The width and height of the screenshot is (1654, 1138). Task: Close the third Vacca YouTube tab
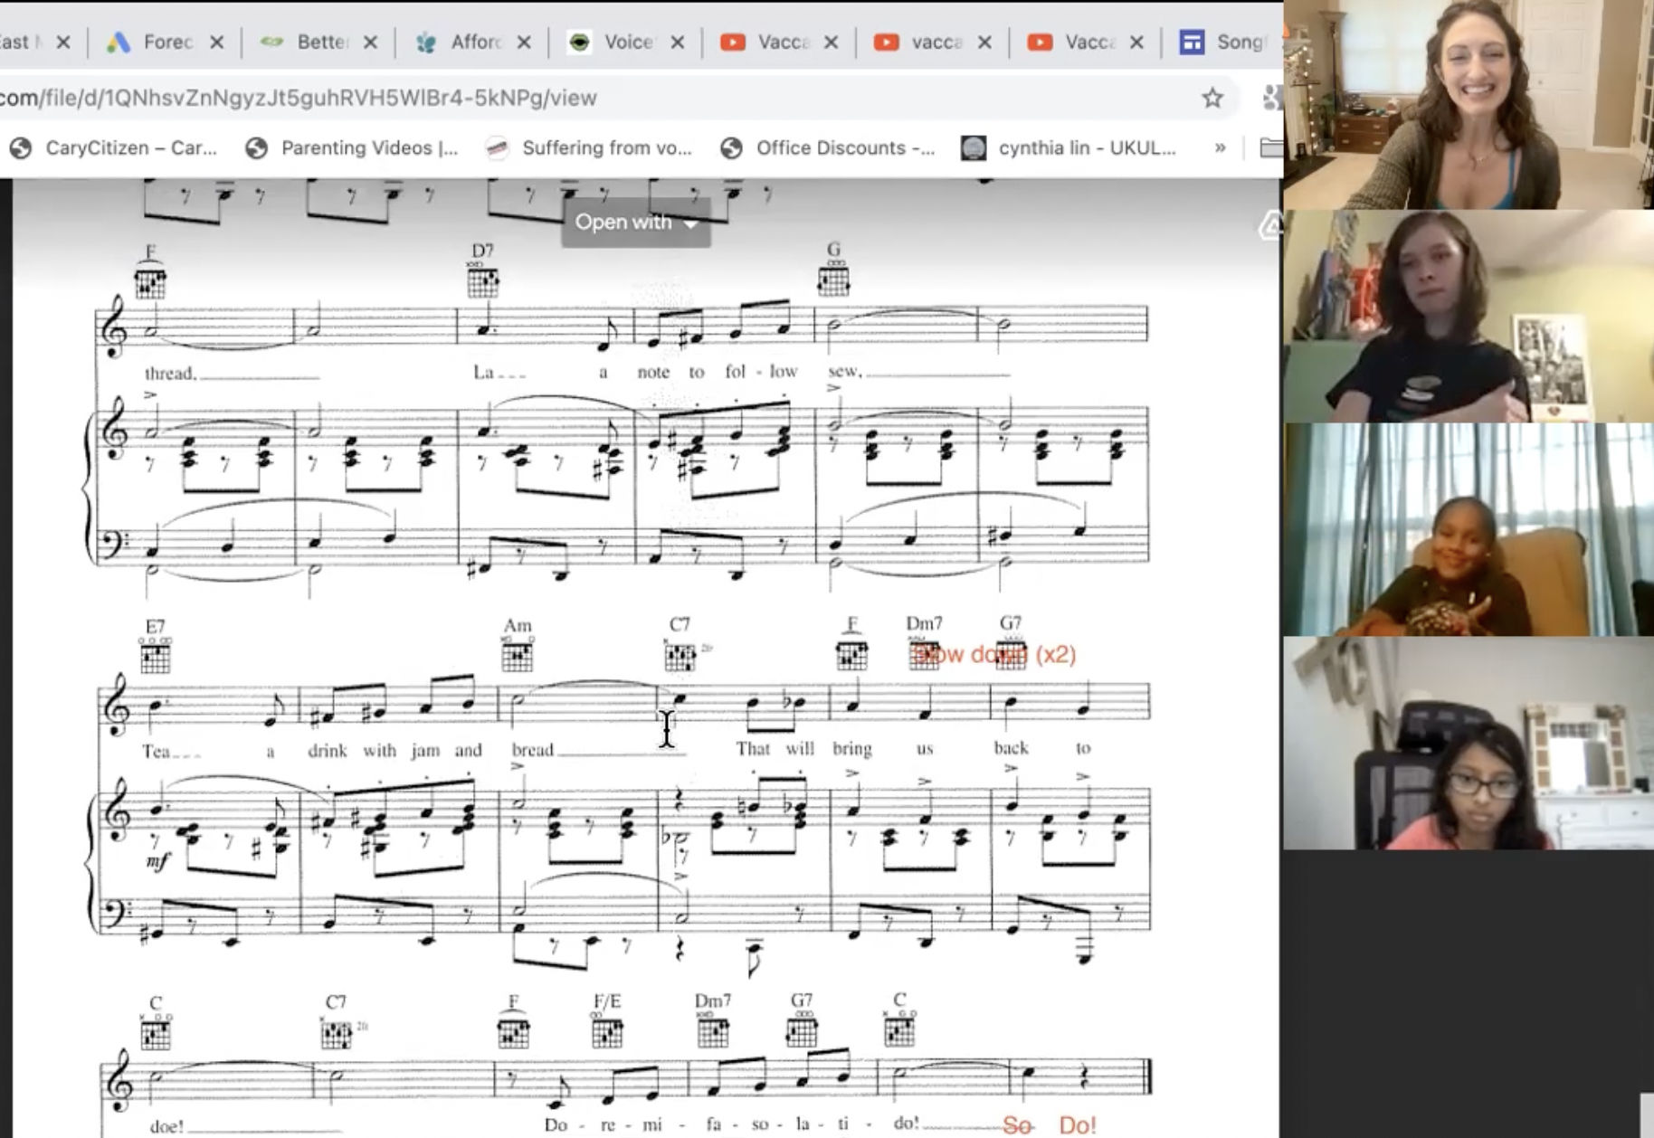[1136, 42]
